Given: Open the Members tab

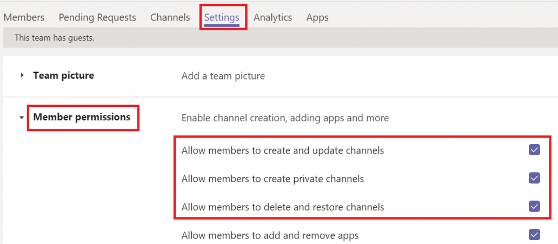Looking at the screenshot, I should tap(24, 17).
